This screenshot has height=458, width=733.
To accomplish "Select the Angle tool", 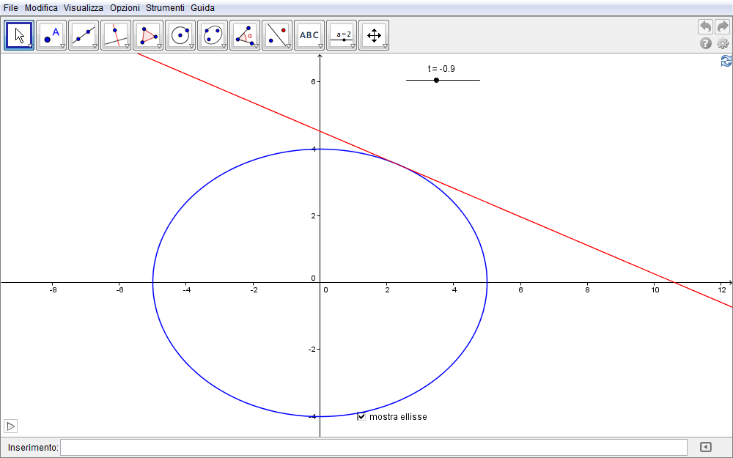I will pyautogui.click(x=245, y=35).
